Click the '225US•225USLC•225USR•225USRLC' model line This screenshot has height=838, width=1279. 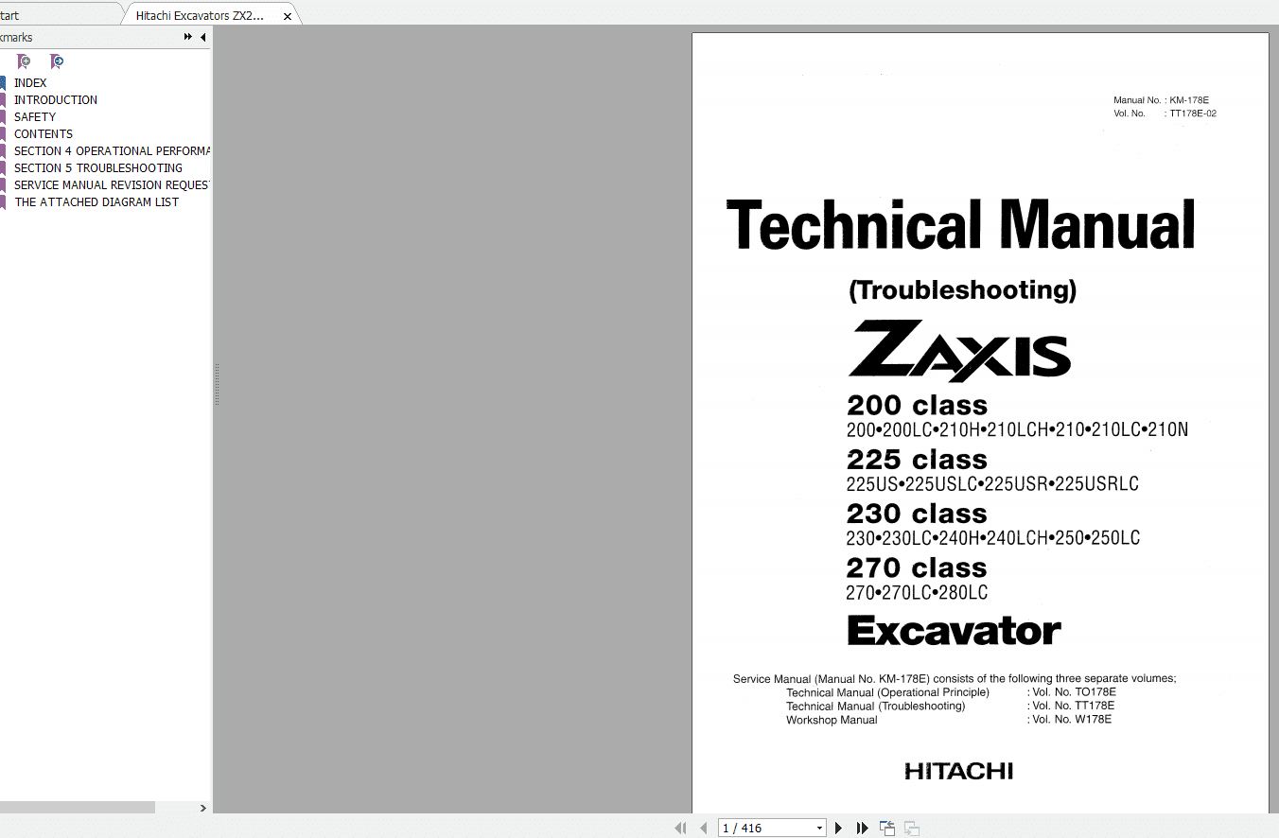click(992, 484)
